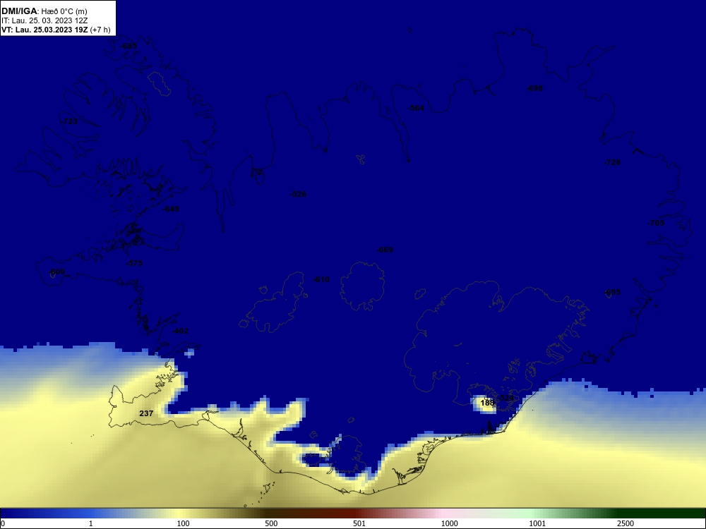The image size is (706, 529).
Task: Click the -600 value on the western peninsula
Action: pyautogui.click(x=56, y=272)
